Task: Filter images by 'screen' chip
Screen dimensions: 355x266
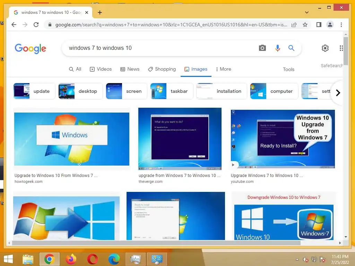Action: click(126, 91)
